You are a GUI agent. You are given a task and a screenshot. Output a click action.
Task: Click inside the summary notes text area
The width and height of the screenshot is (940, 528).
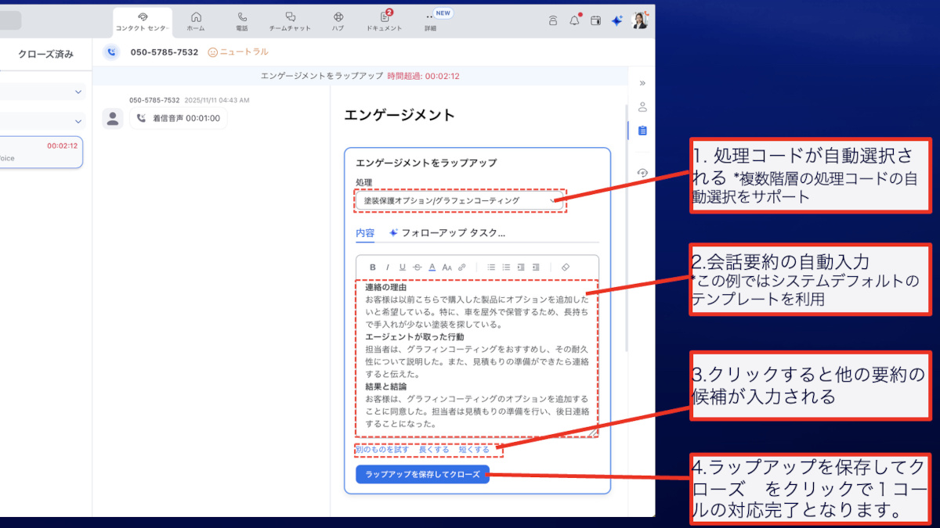(x=477, y=358)
